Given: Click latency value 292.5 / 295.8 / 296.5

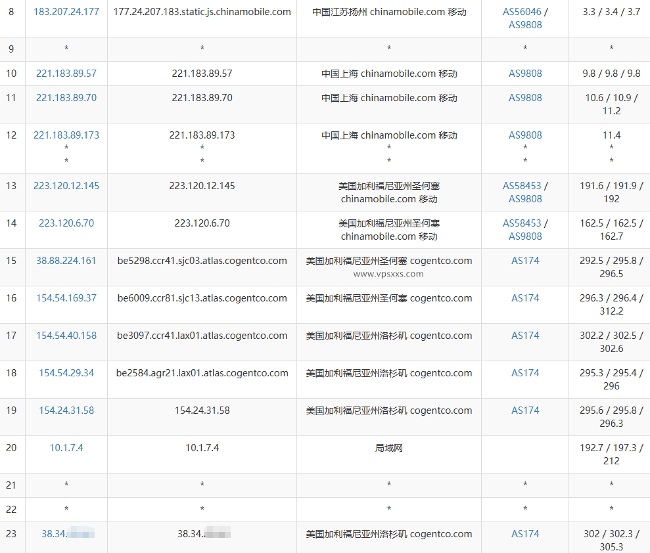Looking at the screenshot, I should (611, 267).
